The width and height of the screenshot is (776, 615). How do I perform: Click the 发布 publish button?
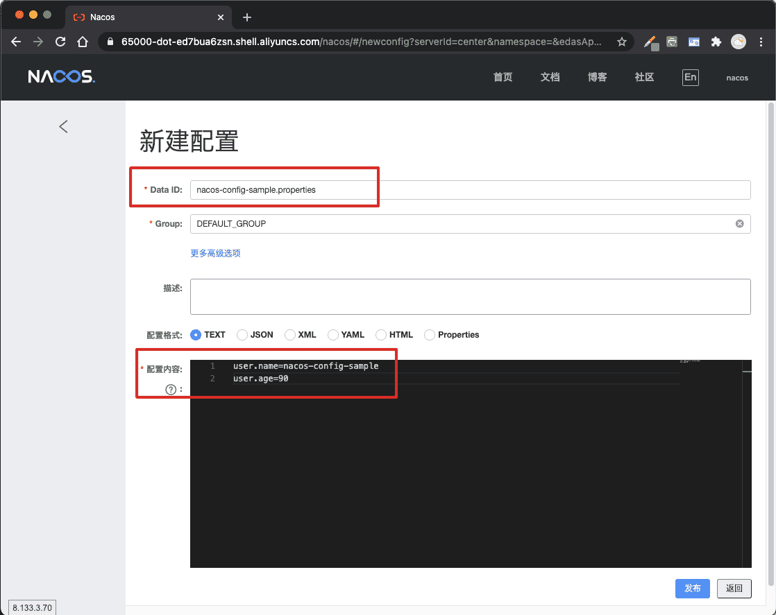693,588
